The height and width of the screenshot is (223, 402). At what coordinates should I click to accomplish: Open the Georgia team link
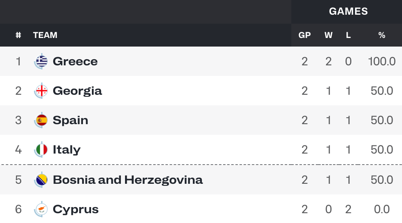tap(77, 91)
